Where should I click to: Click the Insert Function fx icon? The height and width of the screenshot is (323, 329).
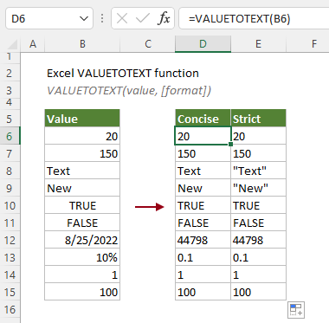pos(164,19)
